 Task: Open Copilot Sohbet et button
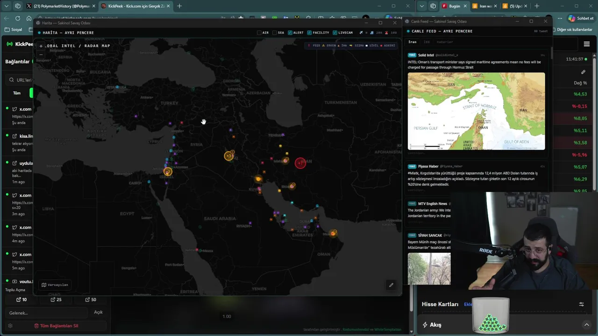pos(581,18)
